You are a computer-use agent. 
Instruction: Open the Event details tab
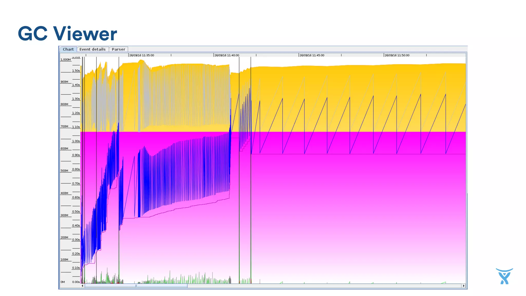point(92,49)
